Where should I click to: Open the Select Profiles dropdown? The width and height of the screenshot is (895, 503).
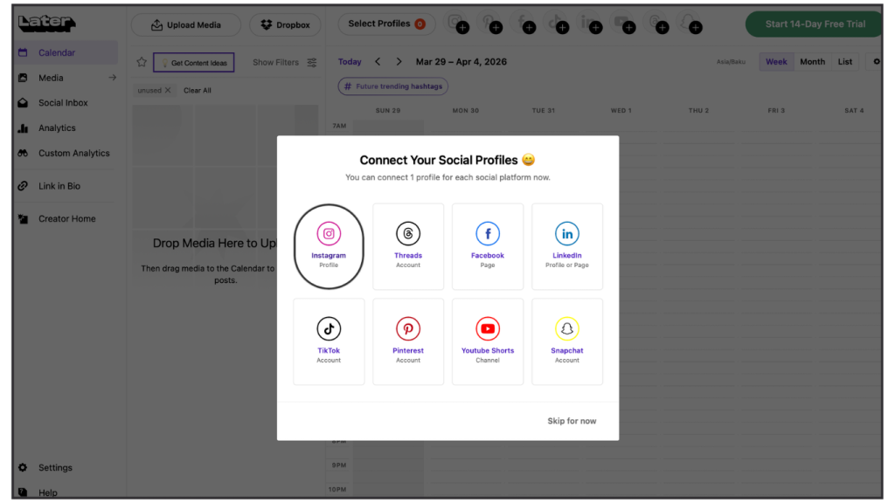tap(385, 24)
